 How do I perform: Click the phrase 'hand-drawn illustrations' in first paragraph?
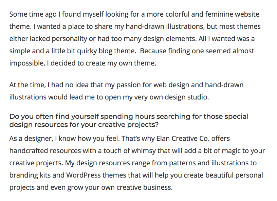click(165, 26)
